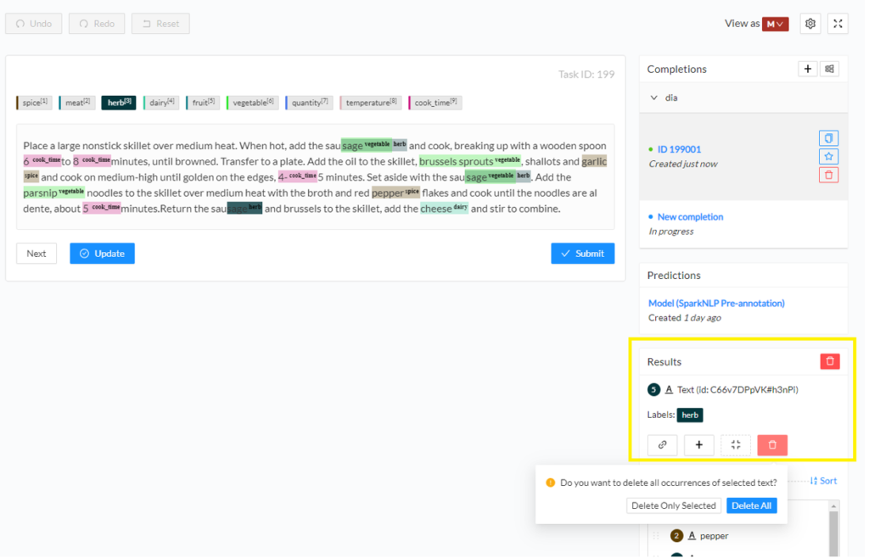Click Delete All in the confirmation dialog

(x=751, y=505)
